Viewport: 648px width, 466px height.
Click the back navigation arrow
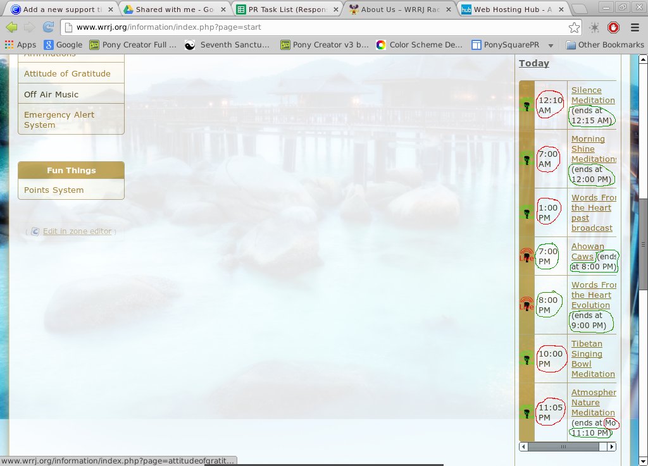[x=11, y=28]
